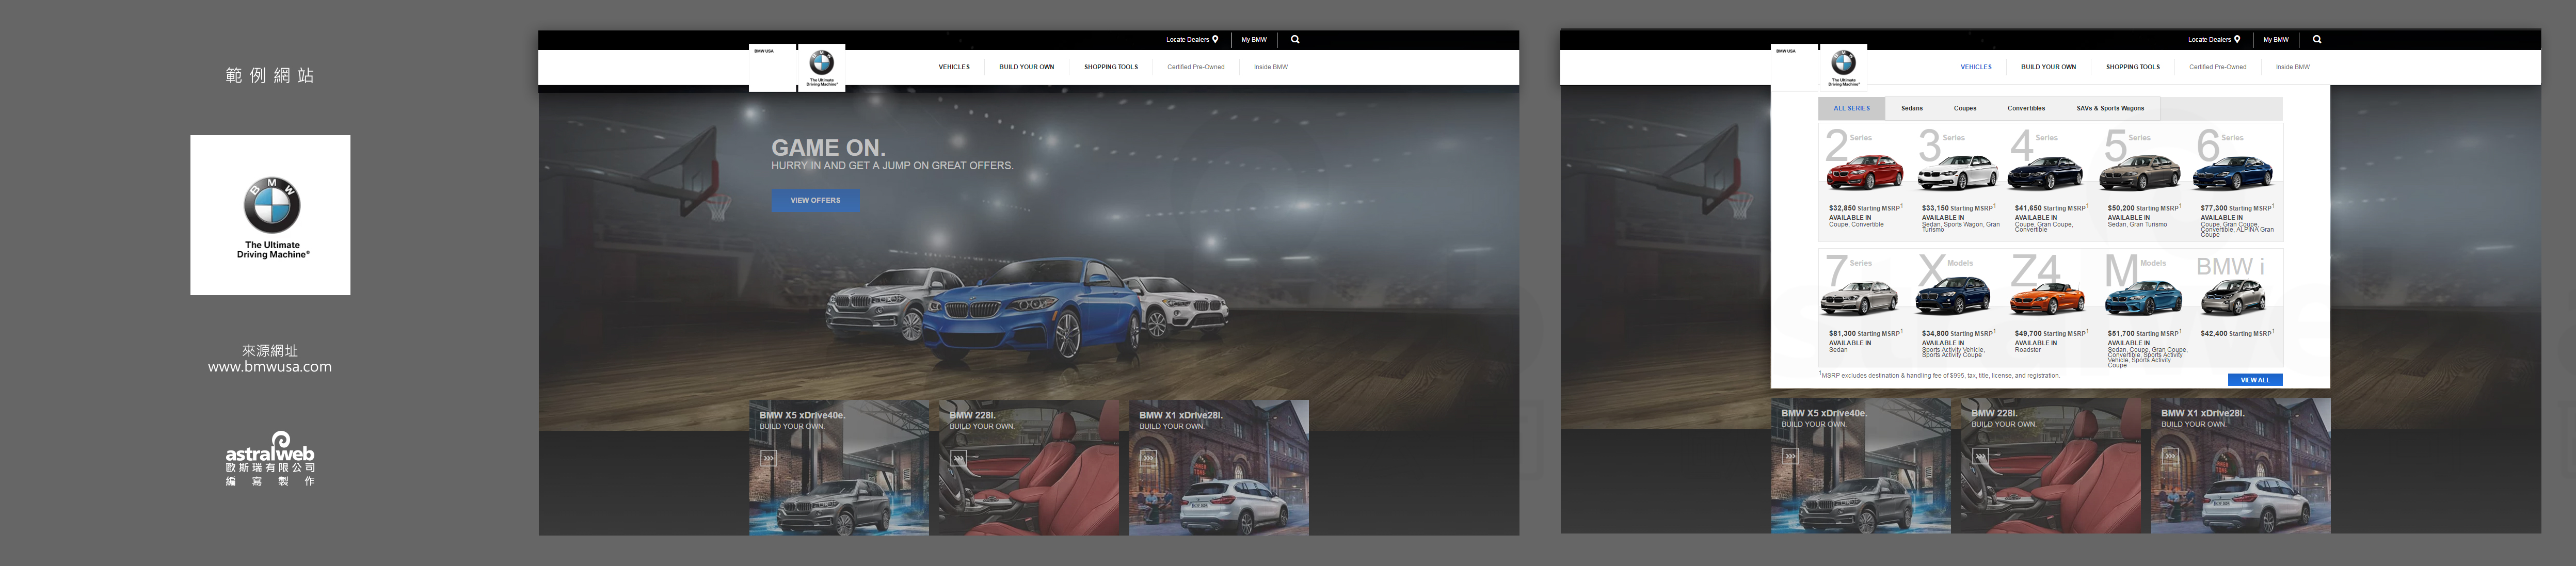Viewport: 2576px width, 566px height.
Task: Click the VIEW ALL button in the vehicles panel
Action: click(x=2255, y=380)
